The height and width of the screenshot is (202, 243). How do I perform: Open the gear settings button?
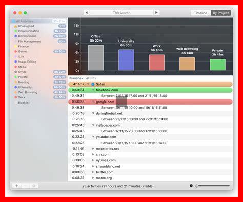[34, 186]
